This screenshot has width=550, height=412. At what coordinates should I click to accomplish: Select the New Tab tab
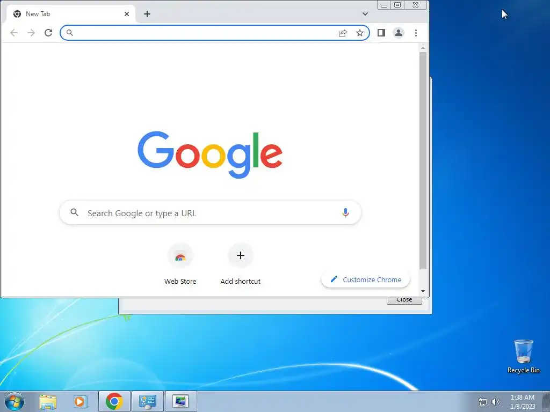[x=71, y=14]
